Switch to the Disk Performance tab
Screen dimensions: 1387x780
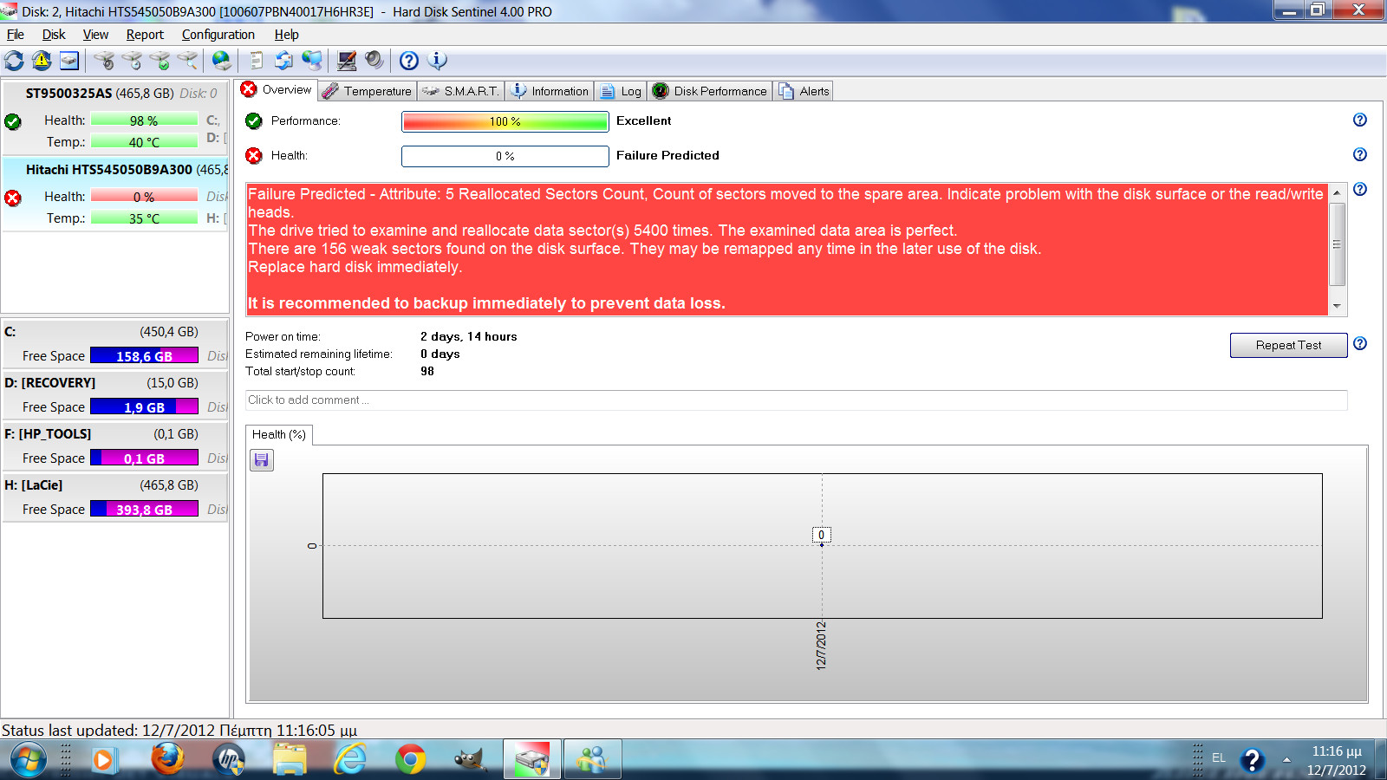click(x=710, y=91)
